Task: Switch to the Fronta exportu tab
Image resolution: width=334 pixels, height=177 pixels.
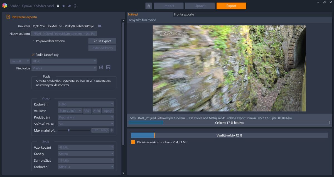Action: (x=184, y=14)
